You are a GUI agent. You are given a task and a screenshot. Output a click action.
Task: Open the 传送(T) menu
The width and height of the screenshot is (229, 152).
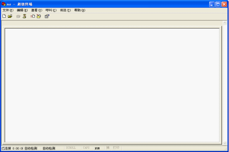[x=65, y=10]
